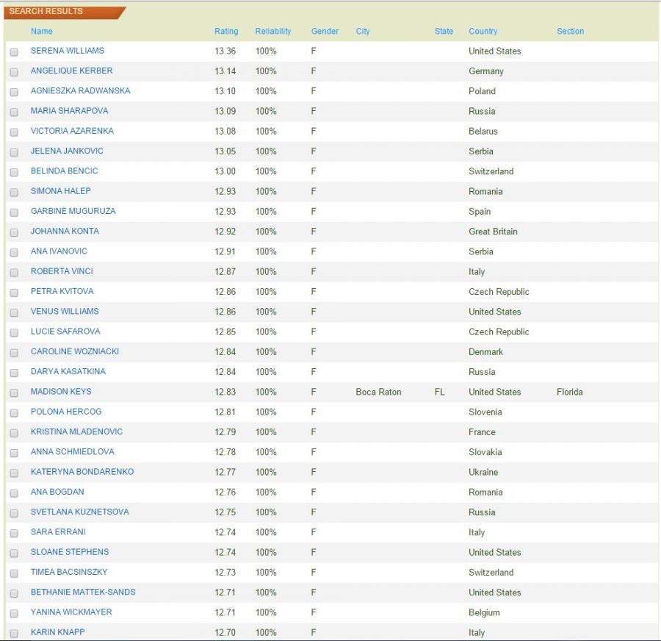661x641 pixels.
Task: Open GARBINE MUGURUZA player link
Action: [73, 211]
